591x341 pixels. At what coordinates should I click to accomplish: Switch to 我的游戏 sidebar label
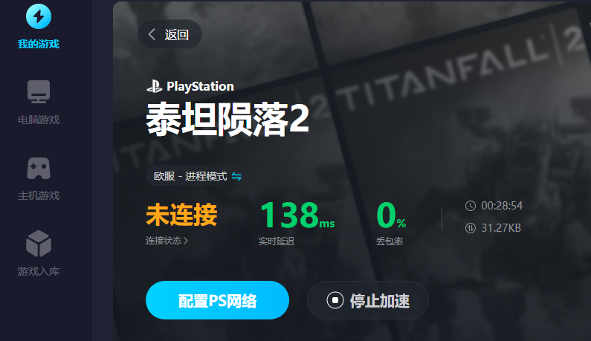(x=39, y=44)
